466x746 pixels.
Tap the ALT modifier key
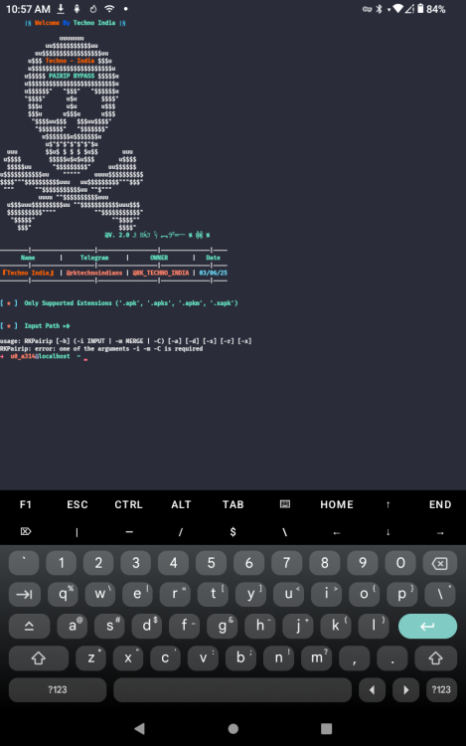click(181, 504)
